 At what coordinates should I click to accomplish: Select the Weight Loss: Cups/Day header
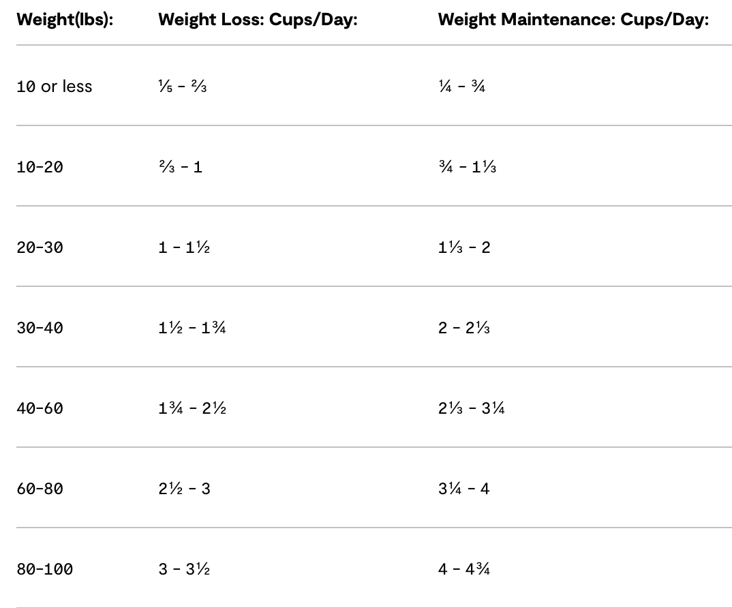click(258, 20)
